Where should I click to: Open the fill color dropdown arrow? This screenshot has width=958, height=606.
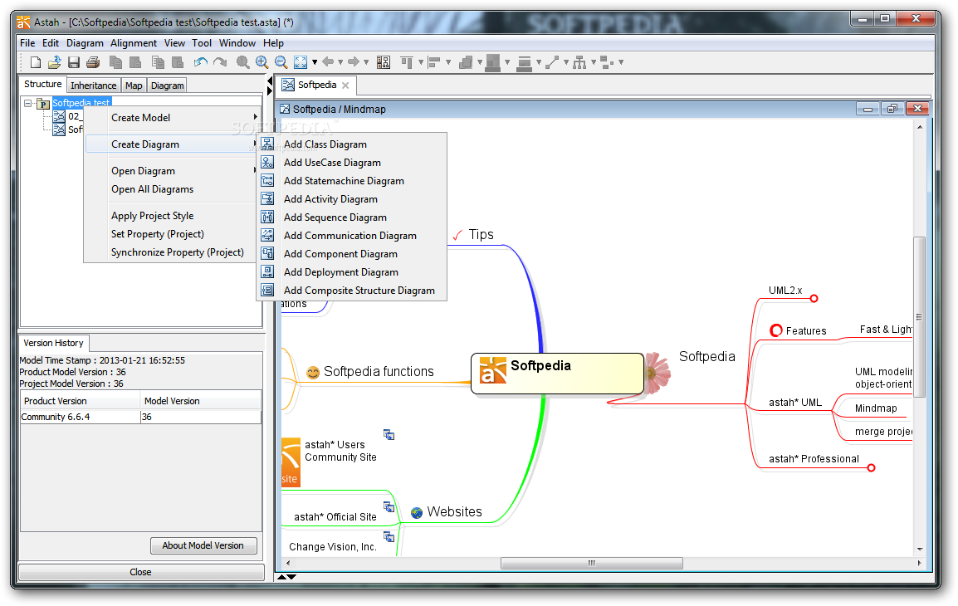pos(507,62)
